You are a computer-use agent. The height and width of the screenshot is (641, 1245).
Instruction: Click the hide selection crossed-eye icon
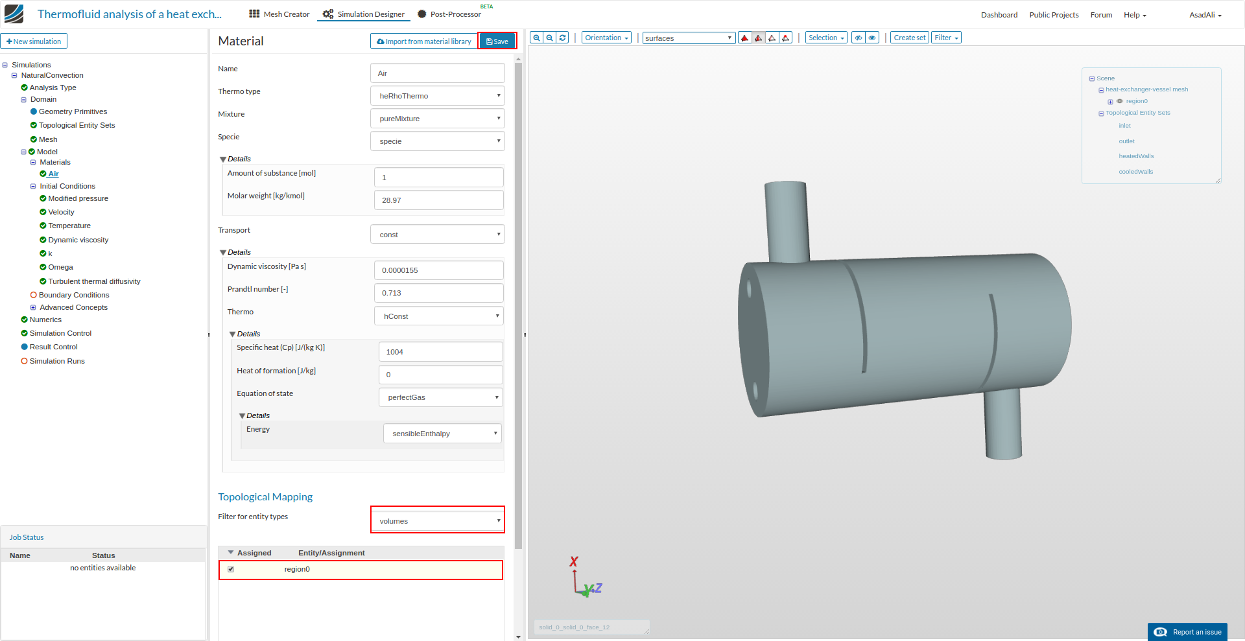click(x=858, y=38)
